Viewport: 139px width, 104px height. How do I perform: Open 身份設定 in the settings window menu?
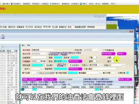38,27
